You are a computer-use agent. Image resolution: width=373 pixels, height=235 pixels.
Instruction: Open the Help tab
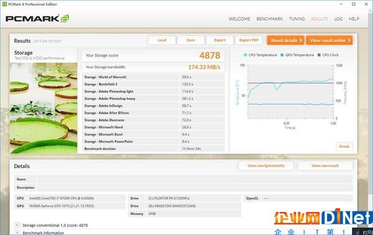(354, 19)
